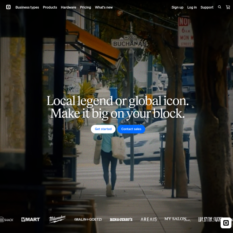The image size is (233, 233).
Task: Click the H Mart logo
Action: tap(30, 219)
